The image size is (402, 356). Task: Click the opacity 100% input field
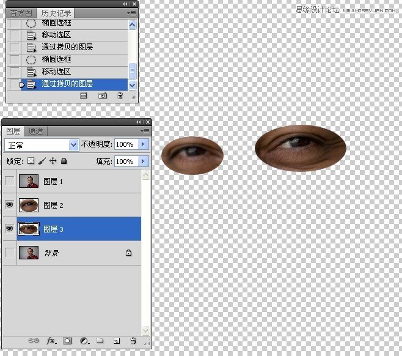126,144
